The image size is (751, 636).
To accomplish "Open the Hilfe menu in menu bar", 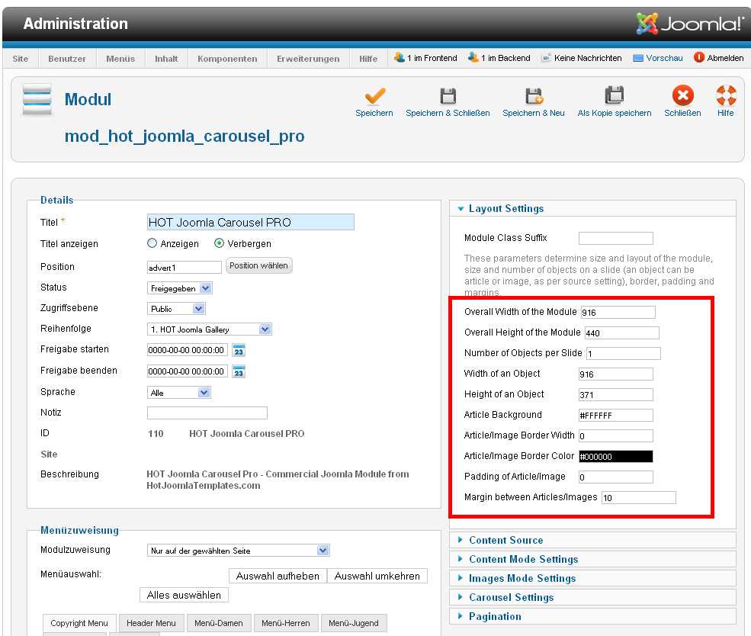I will coord(368,59).
